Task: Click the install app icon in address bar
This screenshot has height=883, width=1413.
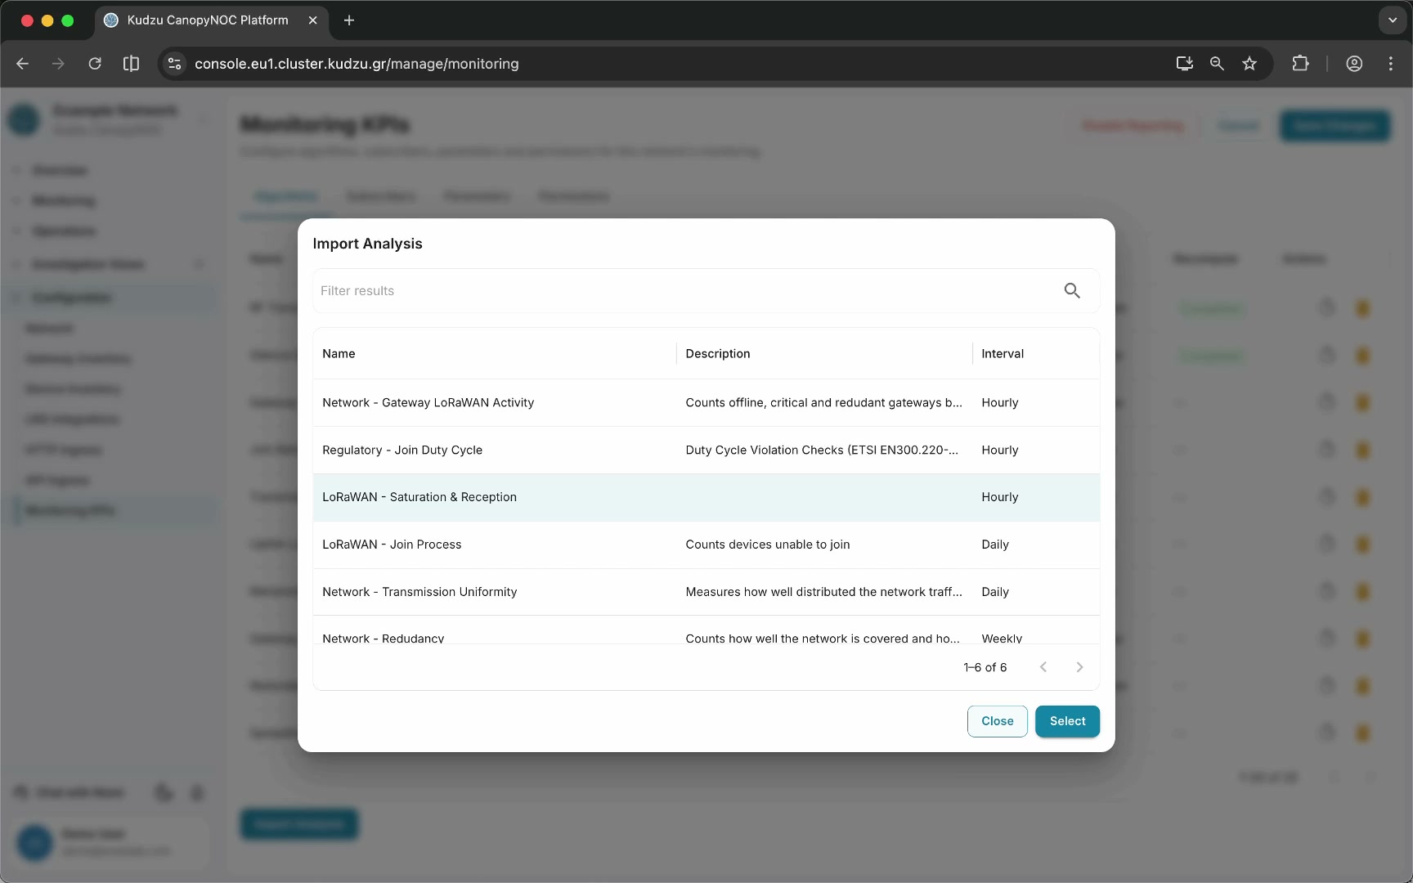Action: [x=1184, y=64]
